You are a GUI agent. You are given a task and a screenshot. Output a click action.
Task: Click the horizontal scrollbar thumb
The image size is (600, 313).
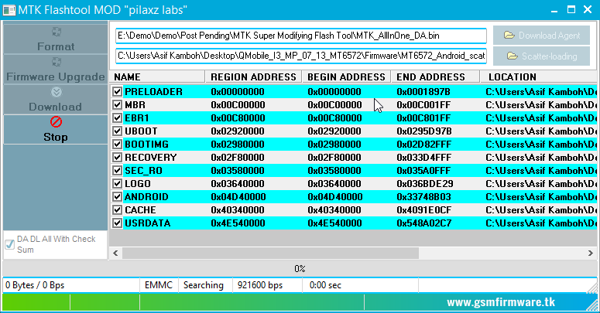(x=270, y=253)
